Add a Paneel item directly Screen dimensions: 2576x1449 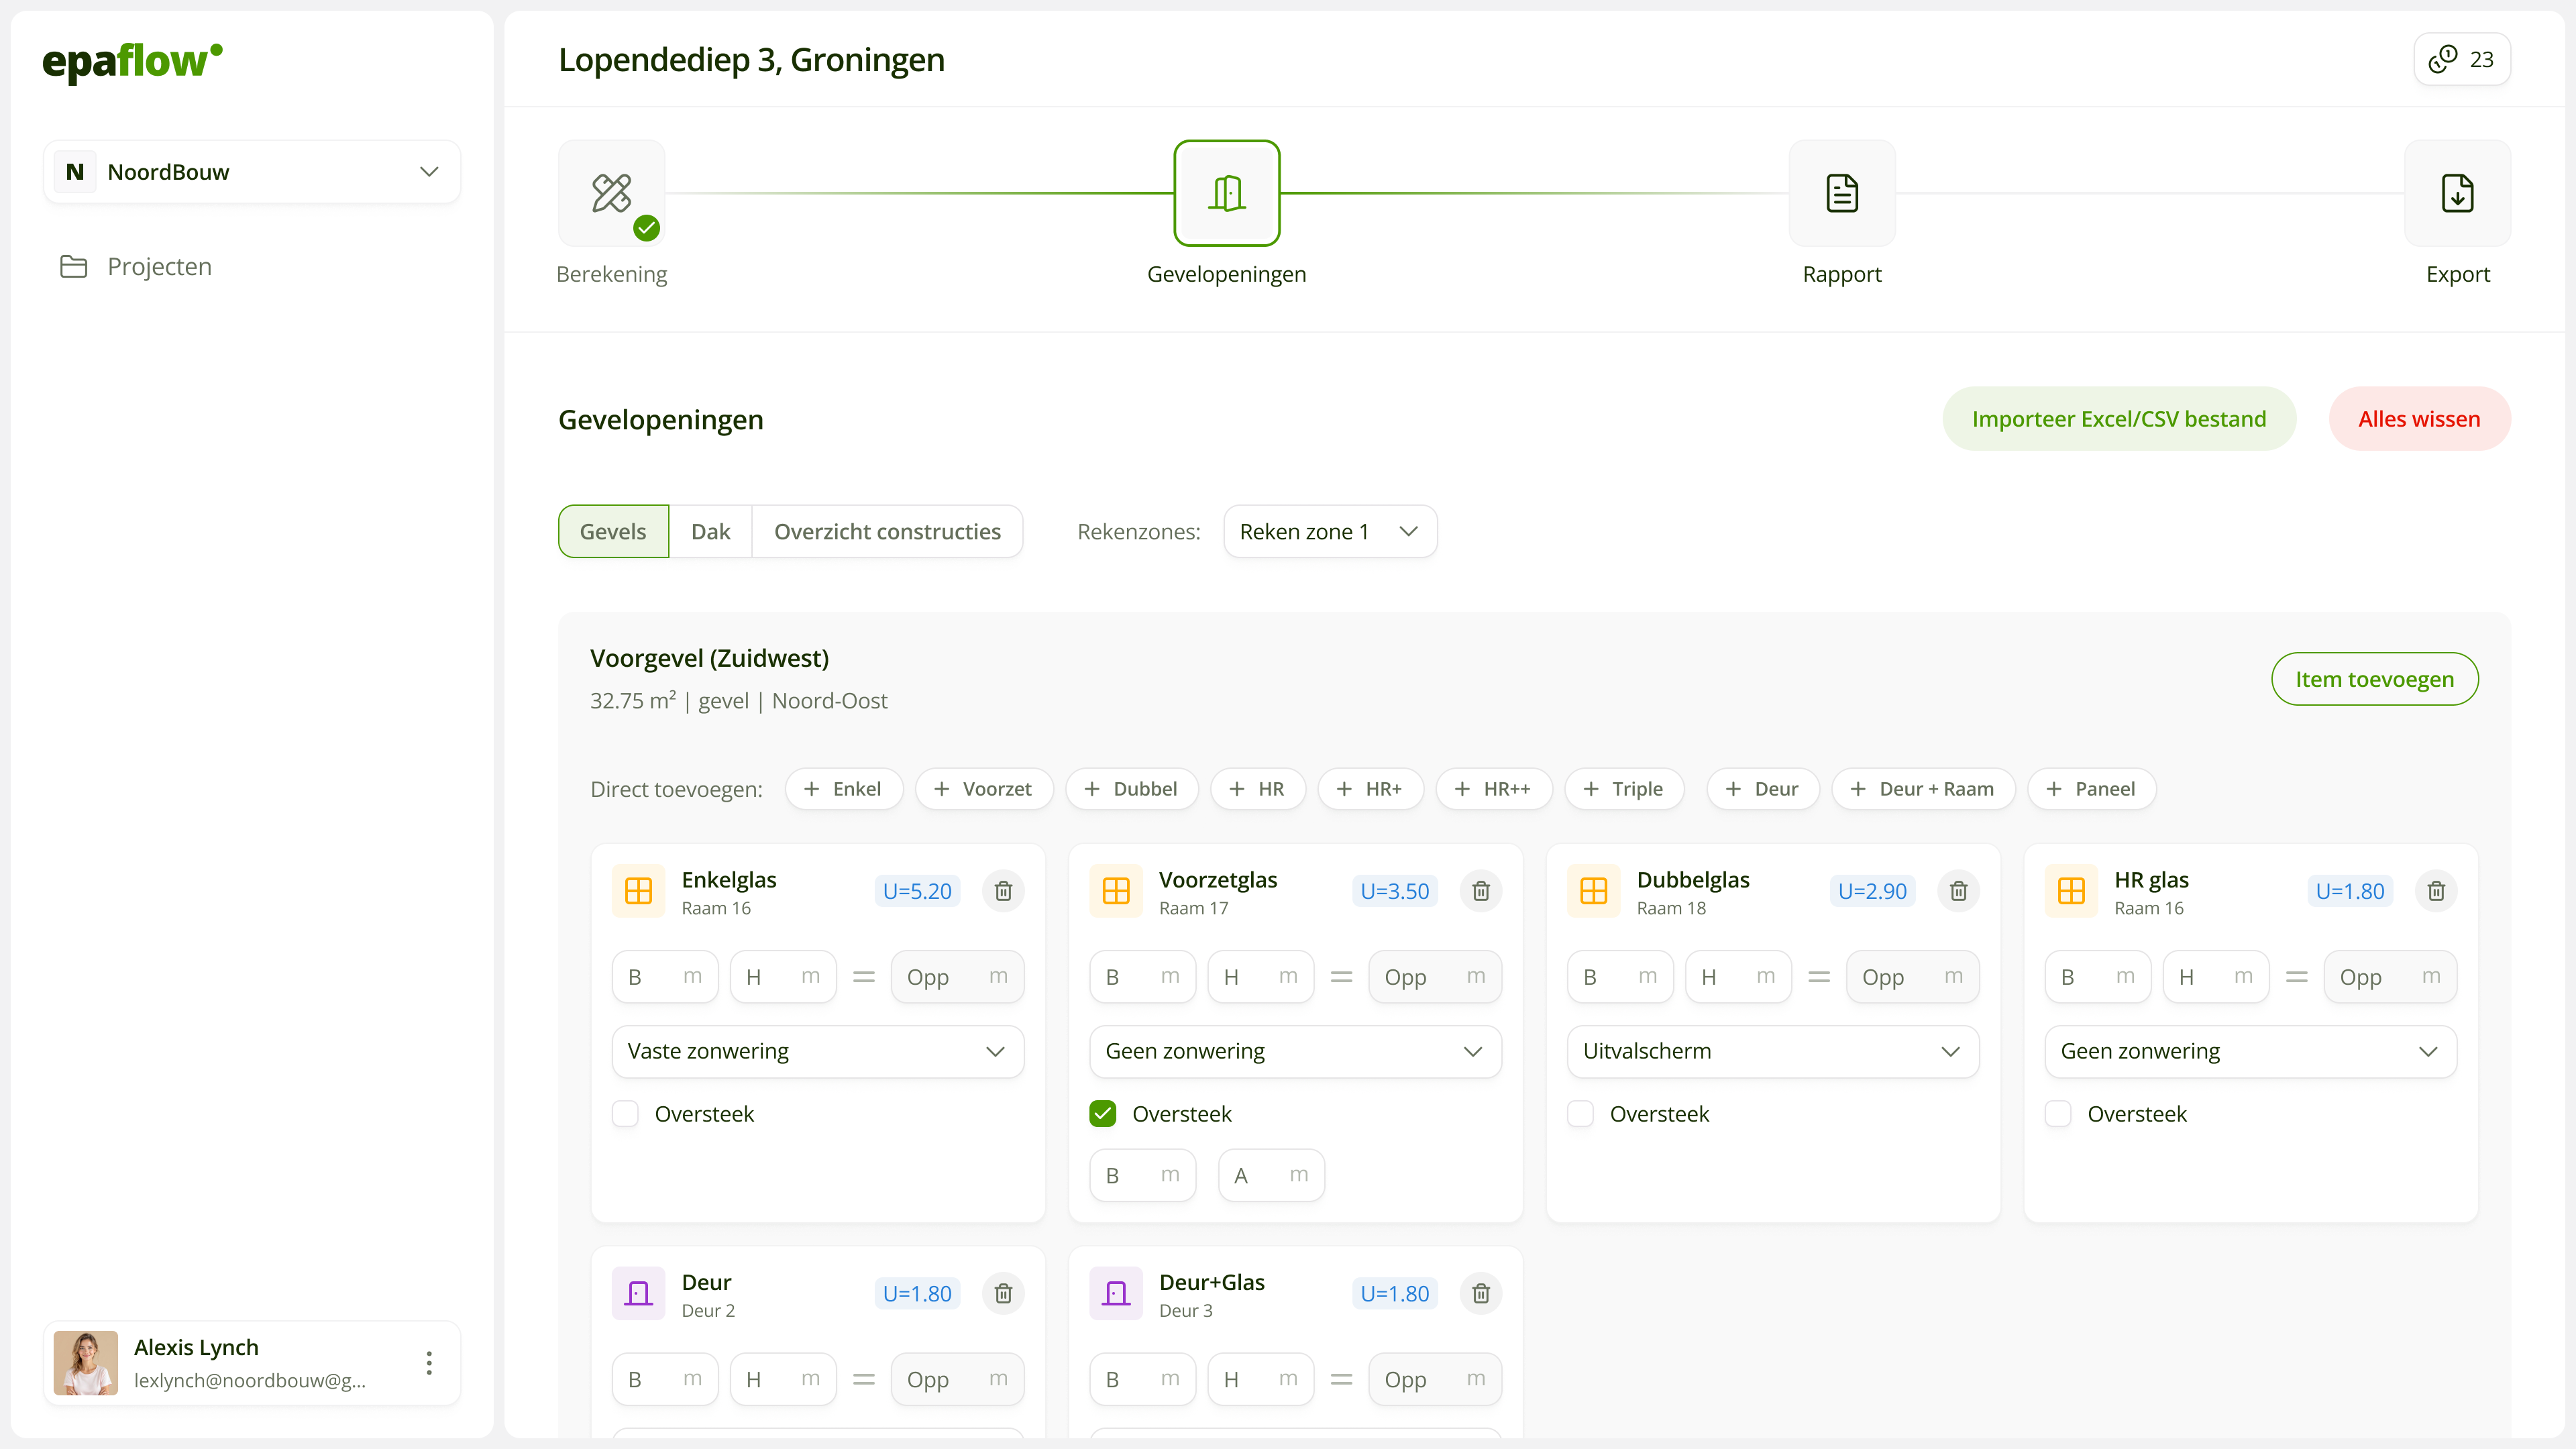coord(2091,788)
